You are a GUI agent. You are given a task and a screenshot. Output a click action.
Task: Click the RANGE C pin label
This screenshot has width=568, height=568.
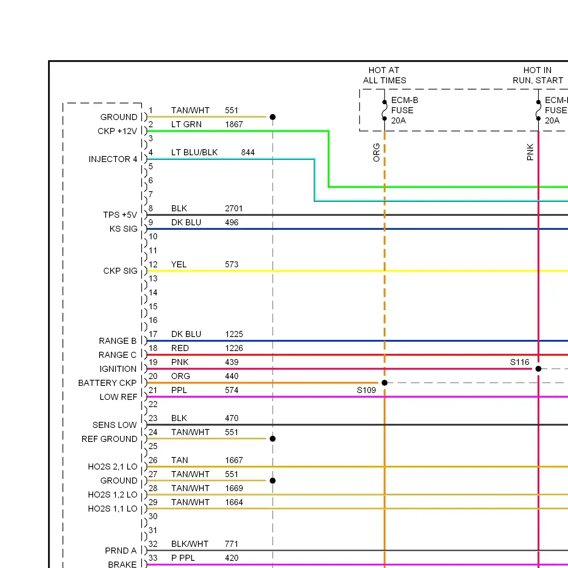pyautogui.click(x=117, y=355)
